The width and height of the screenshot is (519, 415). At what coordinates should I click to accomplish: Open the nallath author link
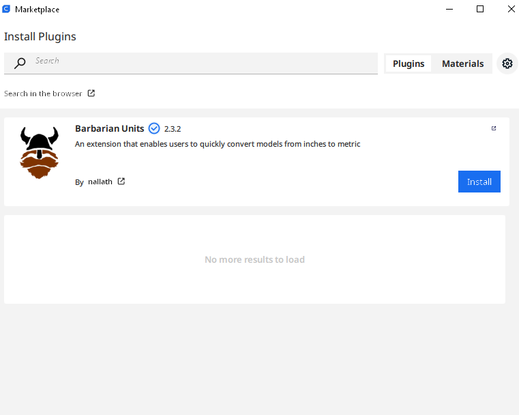coord(100,182)
